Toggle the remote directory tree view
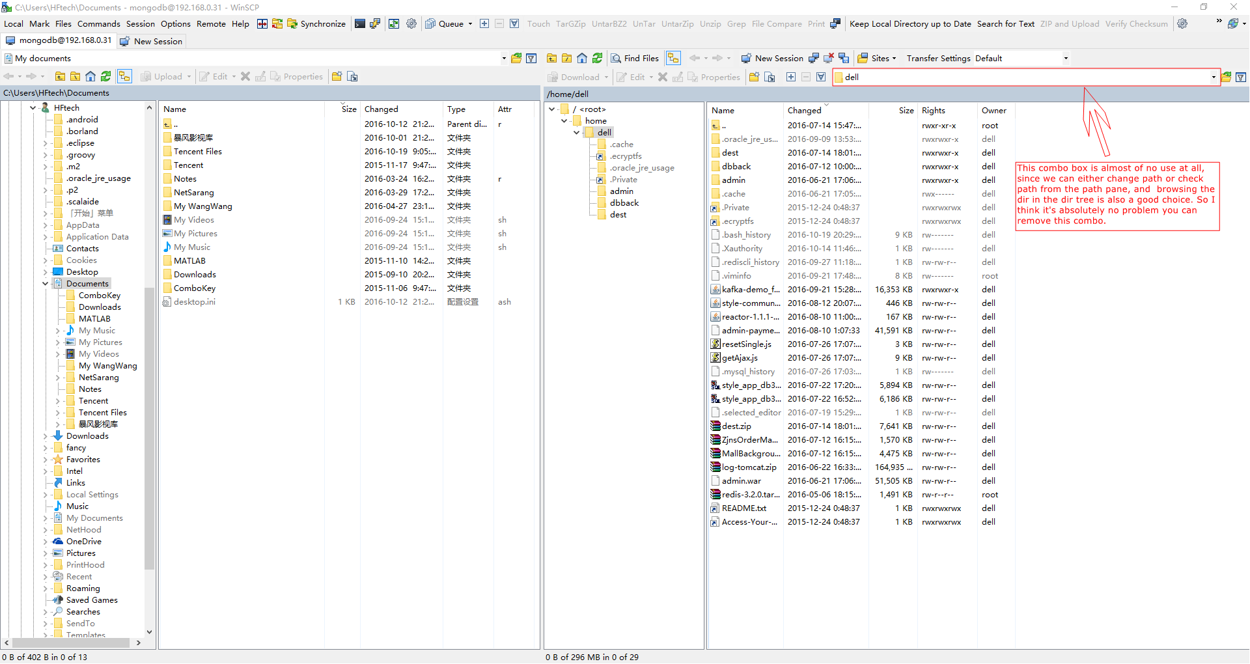 (673, 59)
